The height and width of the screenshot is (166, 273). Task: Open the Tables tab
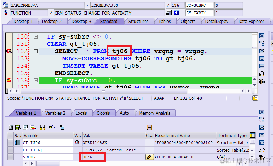165,22
